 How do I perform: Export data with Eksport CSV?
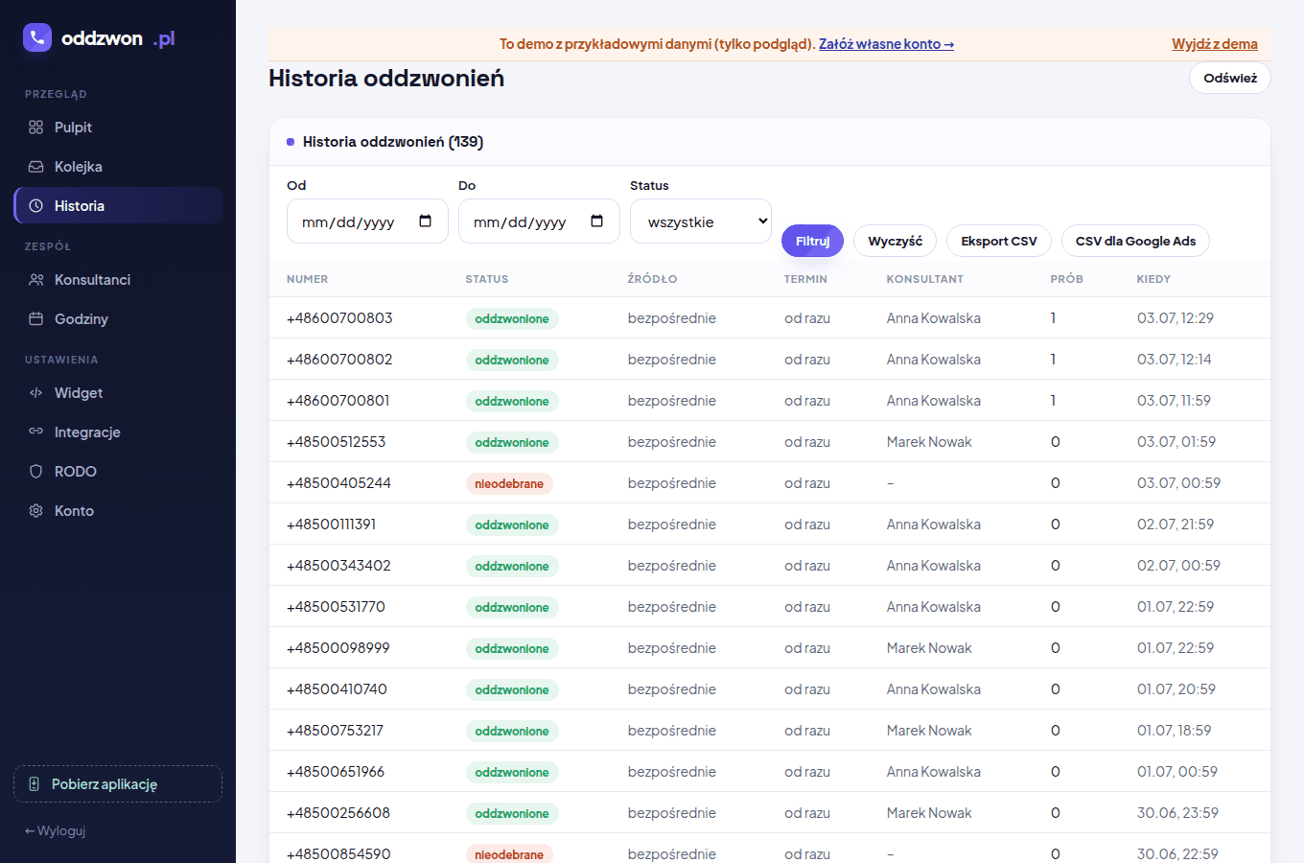[999, 241]
